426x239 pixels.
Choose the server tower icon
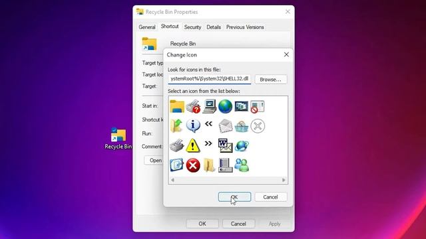pos(226,165)
